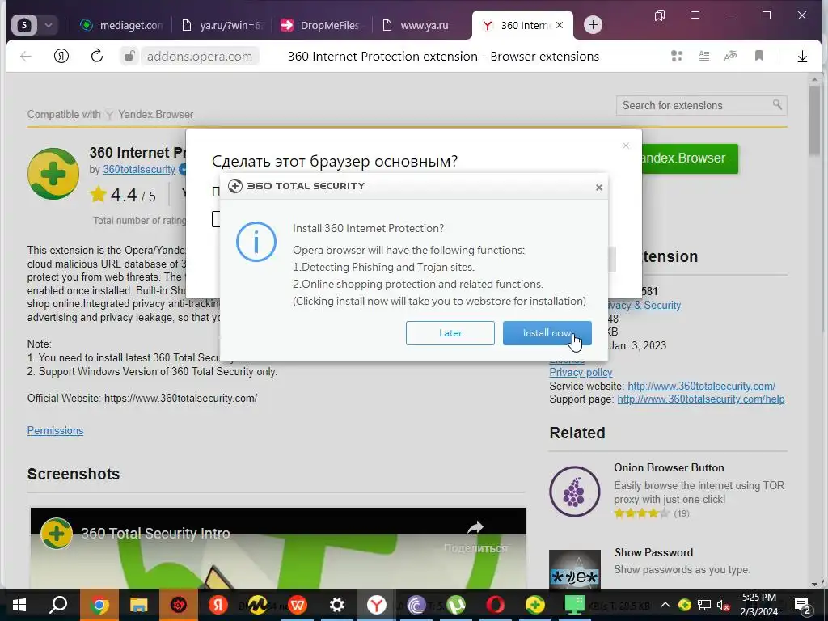Click the search magnifier icon
828x621 pixels.
coord(777,104)
